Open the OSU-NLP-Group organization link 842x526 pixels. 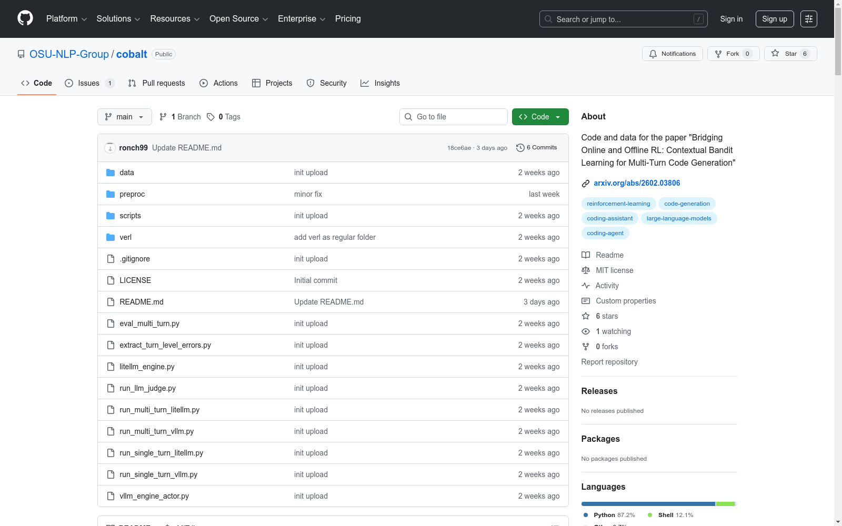[x=69, y=54]
